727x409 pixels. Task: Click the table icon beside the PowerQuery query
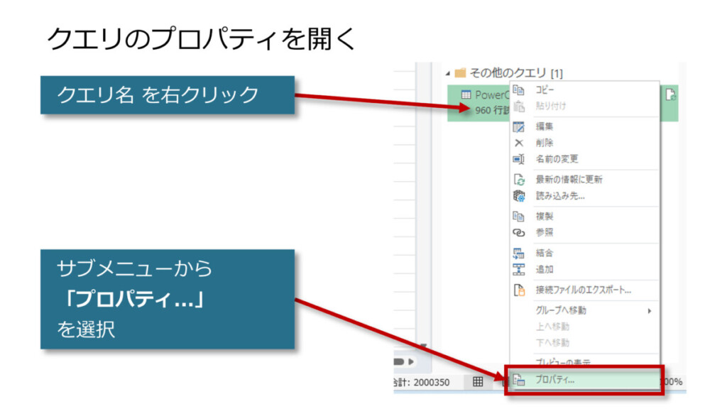[466, 94]
